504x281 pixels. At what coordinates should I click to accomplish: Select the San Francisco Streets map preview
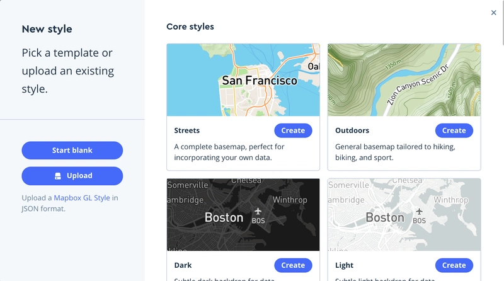pos(243,80)
